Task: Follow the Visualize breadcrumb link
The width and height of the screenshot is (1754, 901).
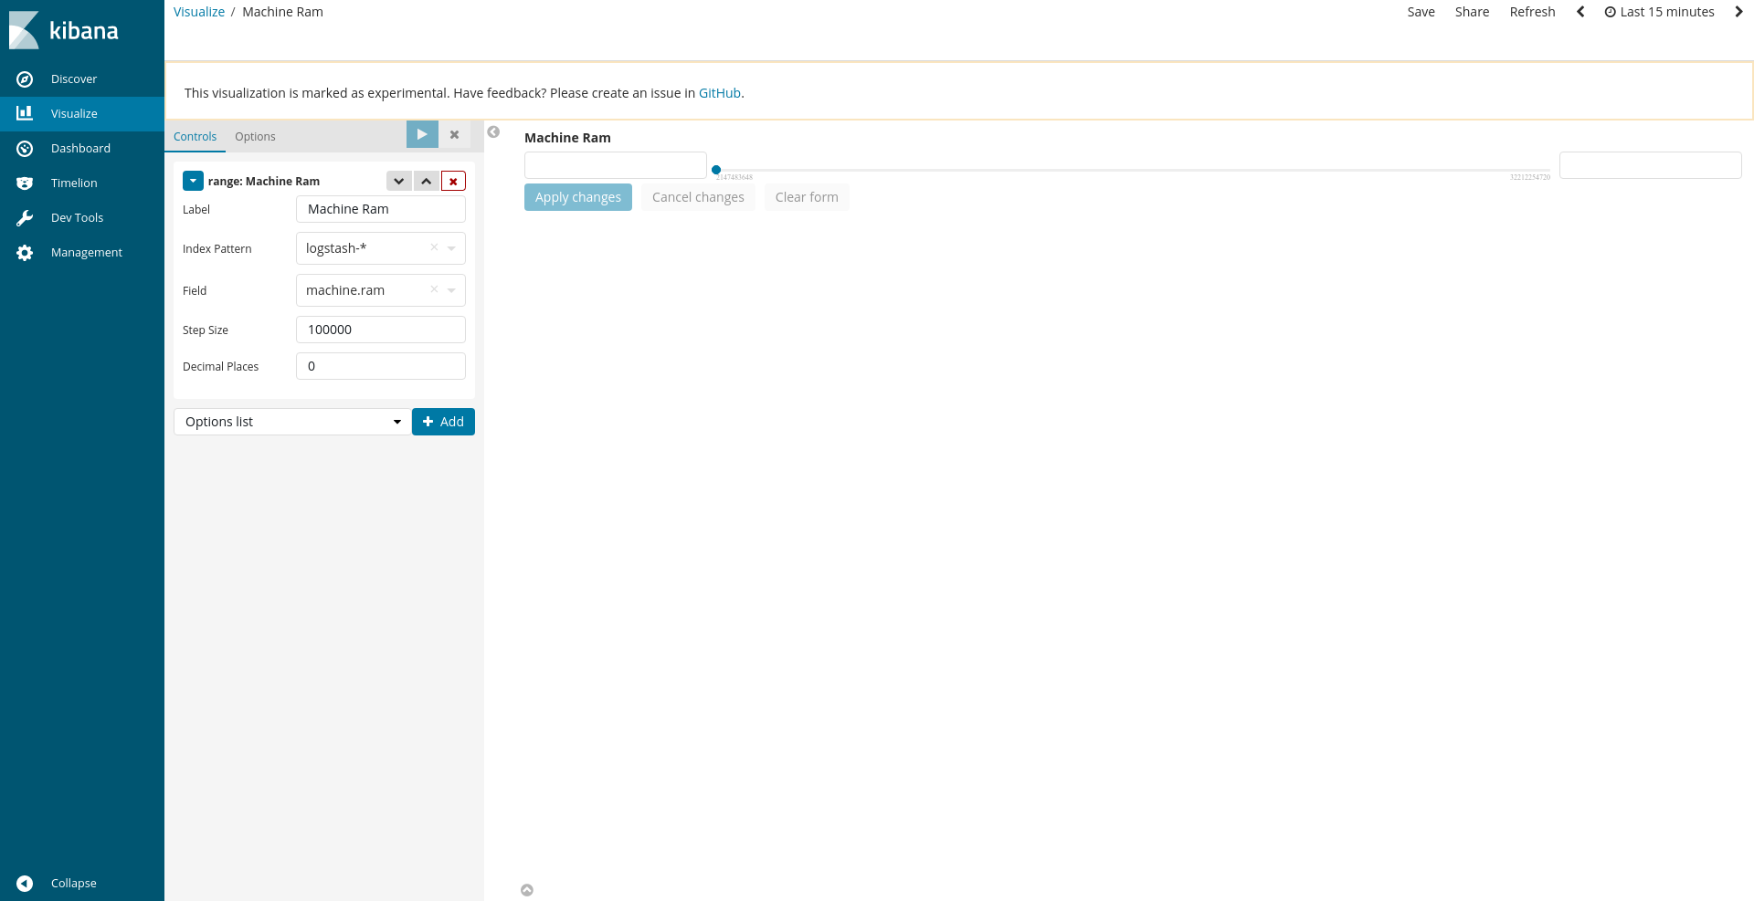Action: (199, 12)
